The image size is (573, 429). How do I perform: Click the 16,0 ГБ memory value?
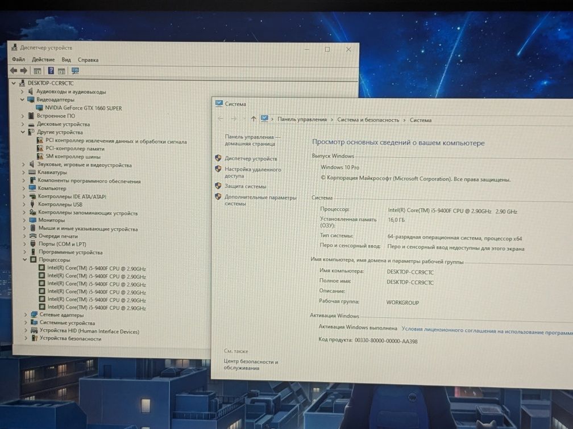[x=396, y=220]
